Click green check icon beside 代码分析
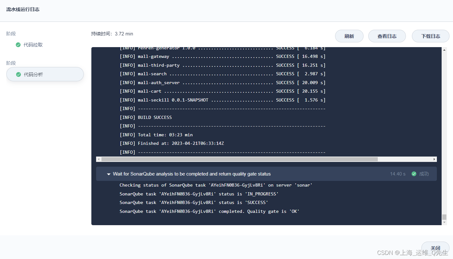The height and width of the screenshot is (259, 453). 19,74
